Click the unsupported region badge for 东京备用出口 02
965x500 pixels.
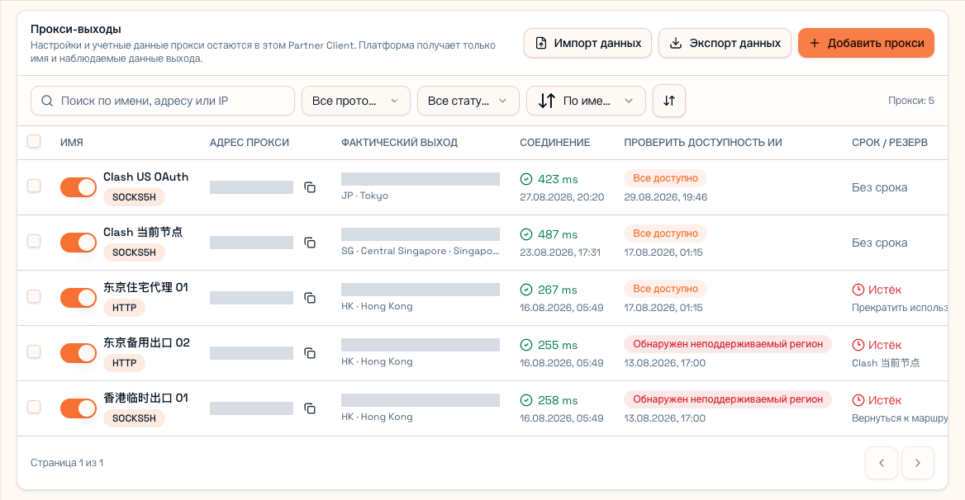pos(727,344)
